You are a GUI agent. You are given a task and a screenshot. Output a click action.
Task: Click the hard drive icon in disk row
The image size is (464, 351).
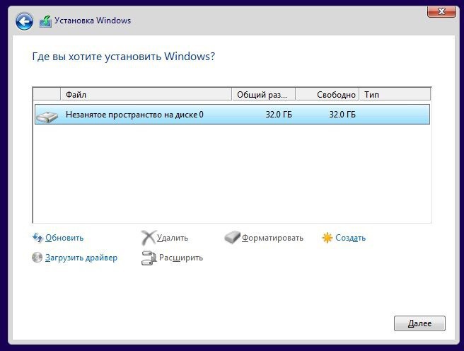47,117
